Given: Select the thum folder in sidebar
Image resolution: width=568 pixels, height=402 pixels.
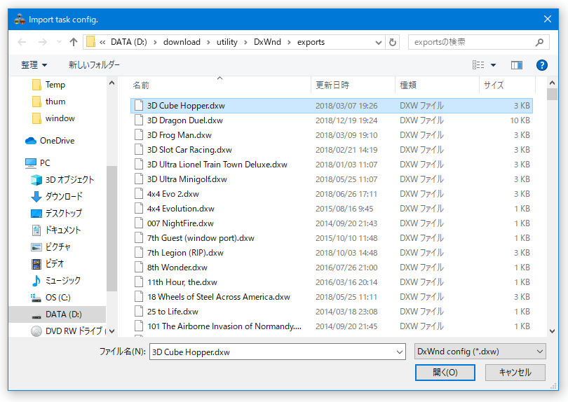Looking at the screenshot, I should pyautogui.click(x=55, y=102).
